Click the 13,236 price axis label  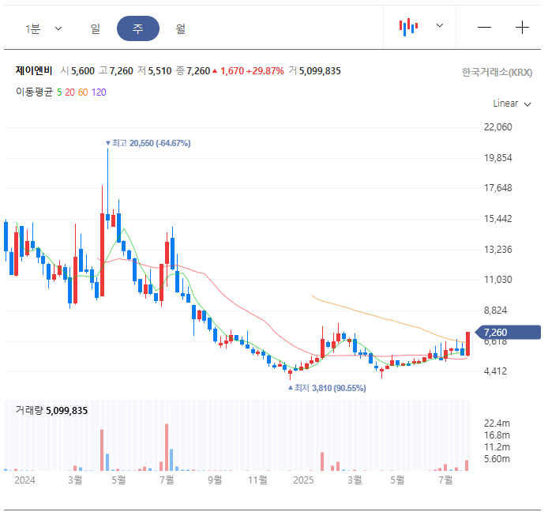click(497, 250)
